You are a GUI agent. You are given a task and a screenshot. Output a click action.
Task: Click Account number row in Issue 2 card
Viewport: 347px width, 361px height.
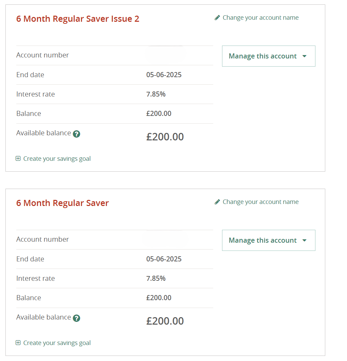(x=114, y=55)
